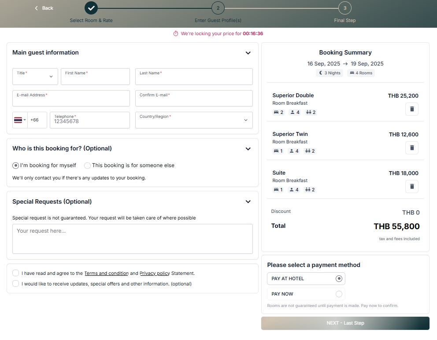Open the Title dropdown
This screenshot has height=340, width=437.
[x=35, y=77]
